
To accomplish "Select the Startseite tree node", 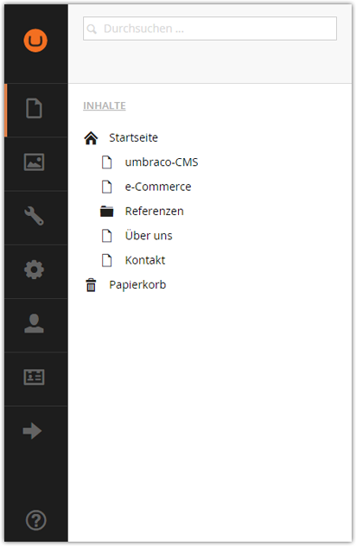I will (x=133, y=137).
